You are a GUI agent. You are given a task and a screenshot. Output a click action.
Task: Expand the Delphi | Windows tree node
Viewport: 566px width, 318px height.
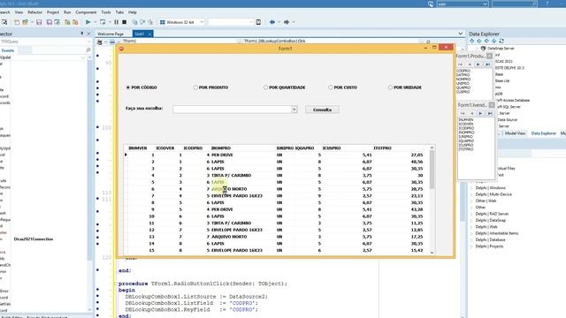tap(471, 188)
